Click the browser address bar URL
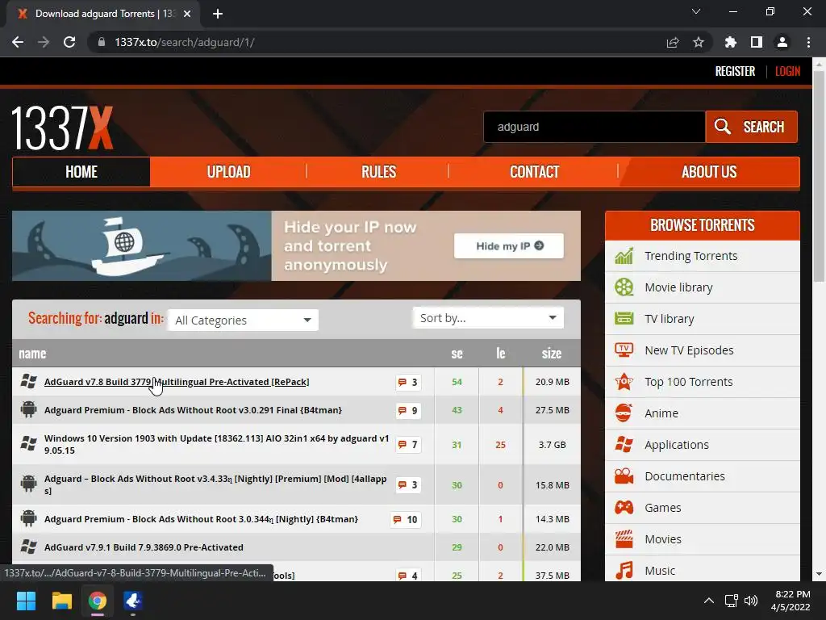The height and width of the screenshot is (620, 826). coord(185,42)
